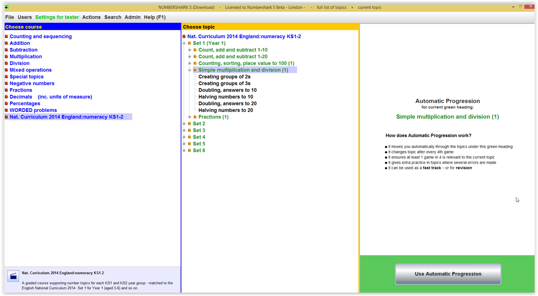The image size is (538, 296).
Task: Open Settings for tester menu
Action: pyautogui.click(x=57, y=17)
